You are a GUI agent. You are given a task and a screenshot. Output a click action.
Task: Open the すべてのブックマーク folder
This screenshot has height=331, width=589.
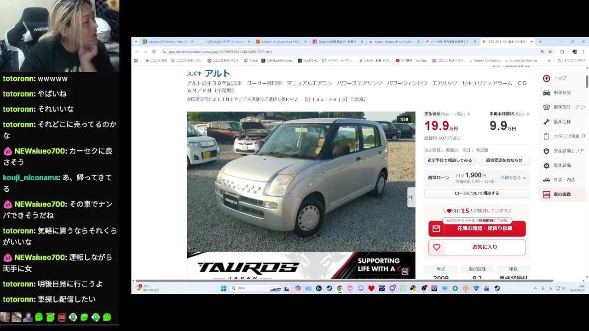click(x=572, y=60)
